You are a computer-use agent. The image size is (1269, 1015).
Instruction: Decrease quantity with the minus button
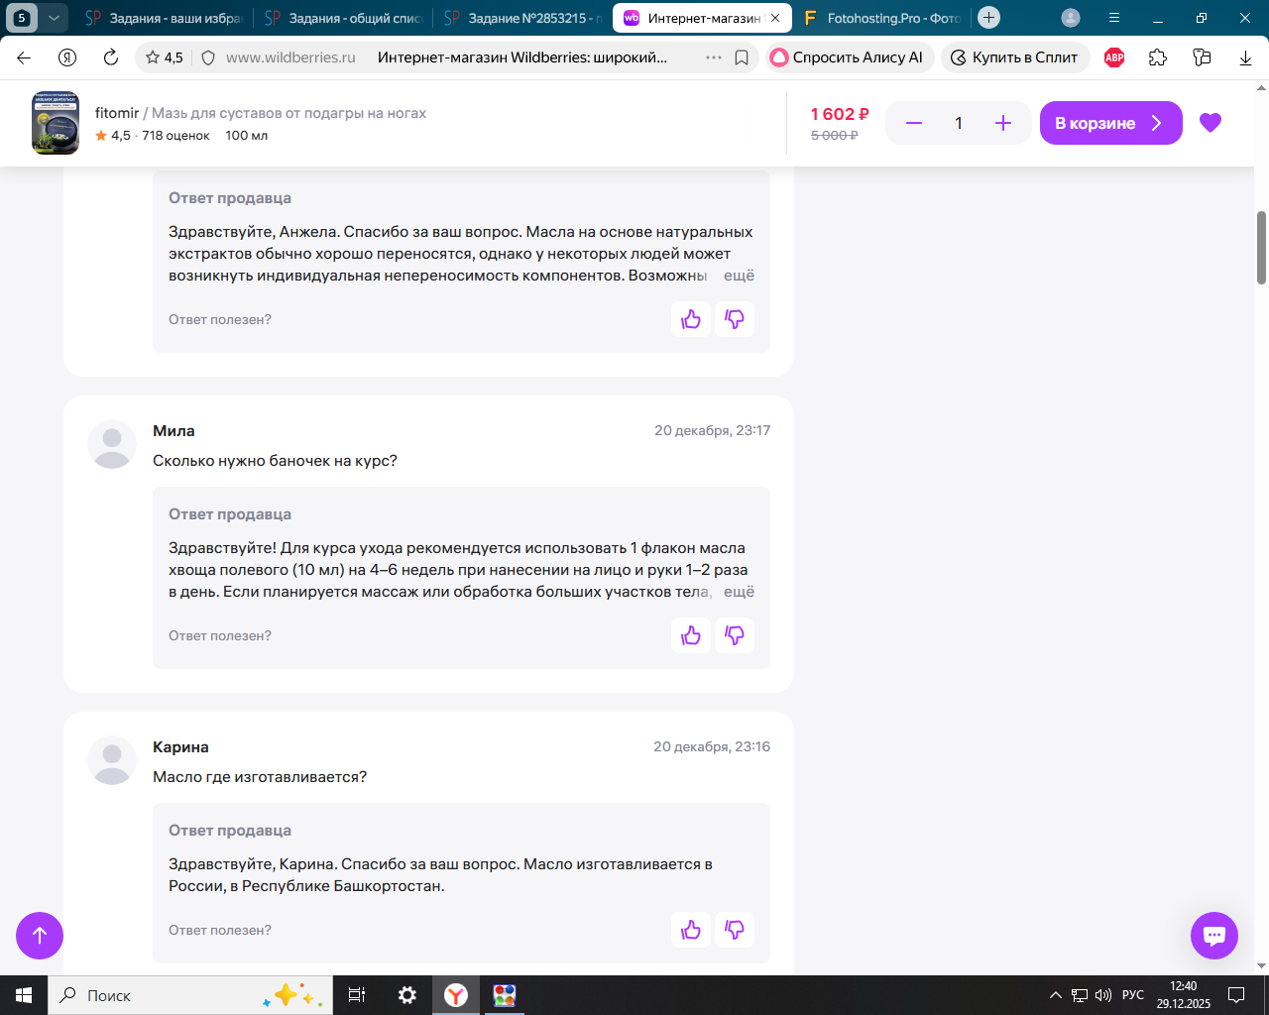[x=914, y=123]
